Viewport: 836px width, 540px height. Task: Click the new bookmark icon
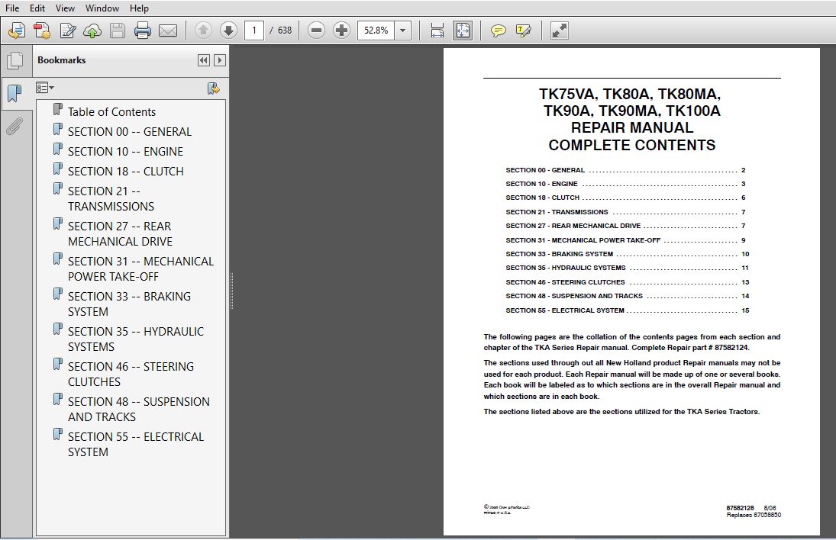[213, 88]
